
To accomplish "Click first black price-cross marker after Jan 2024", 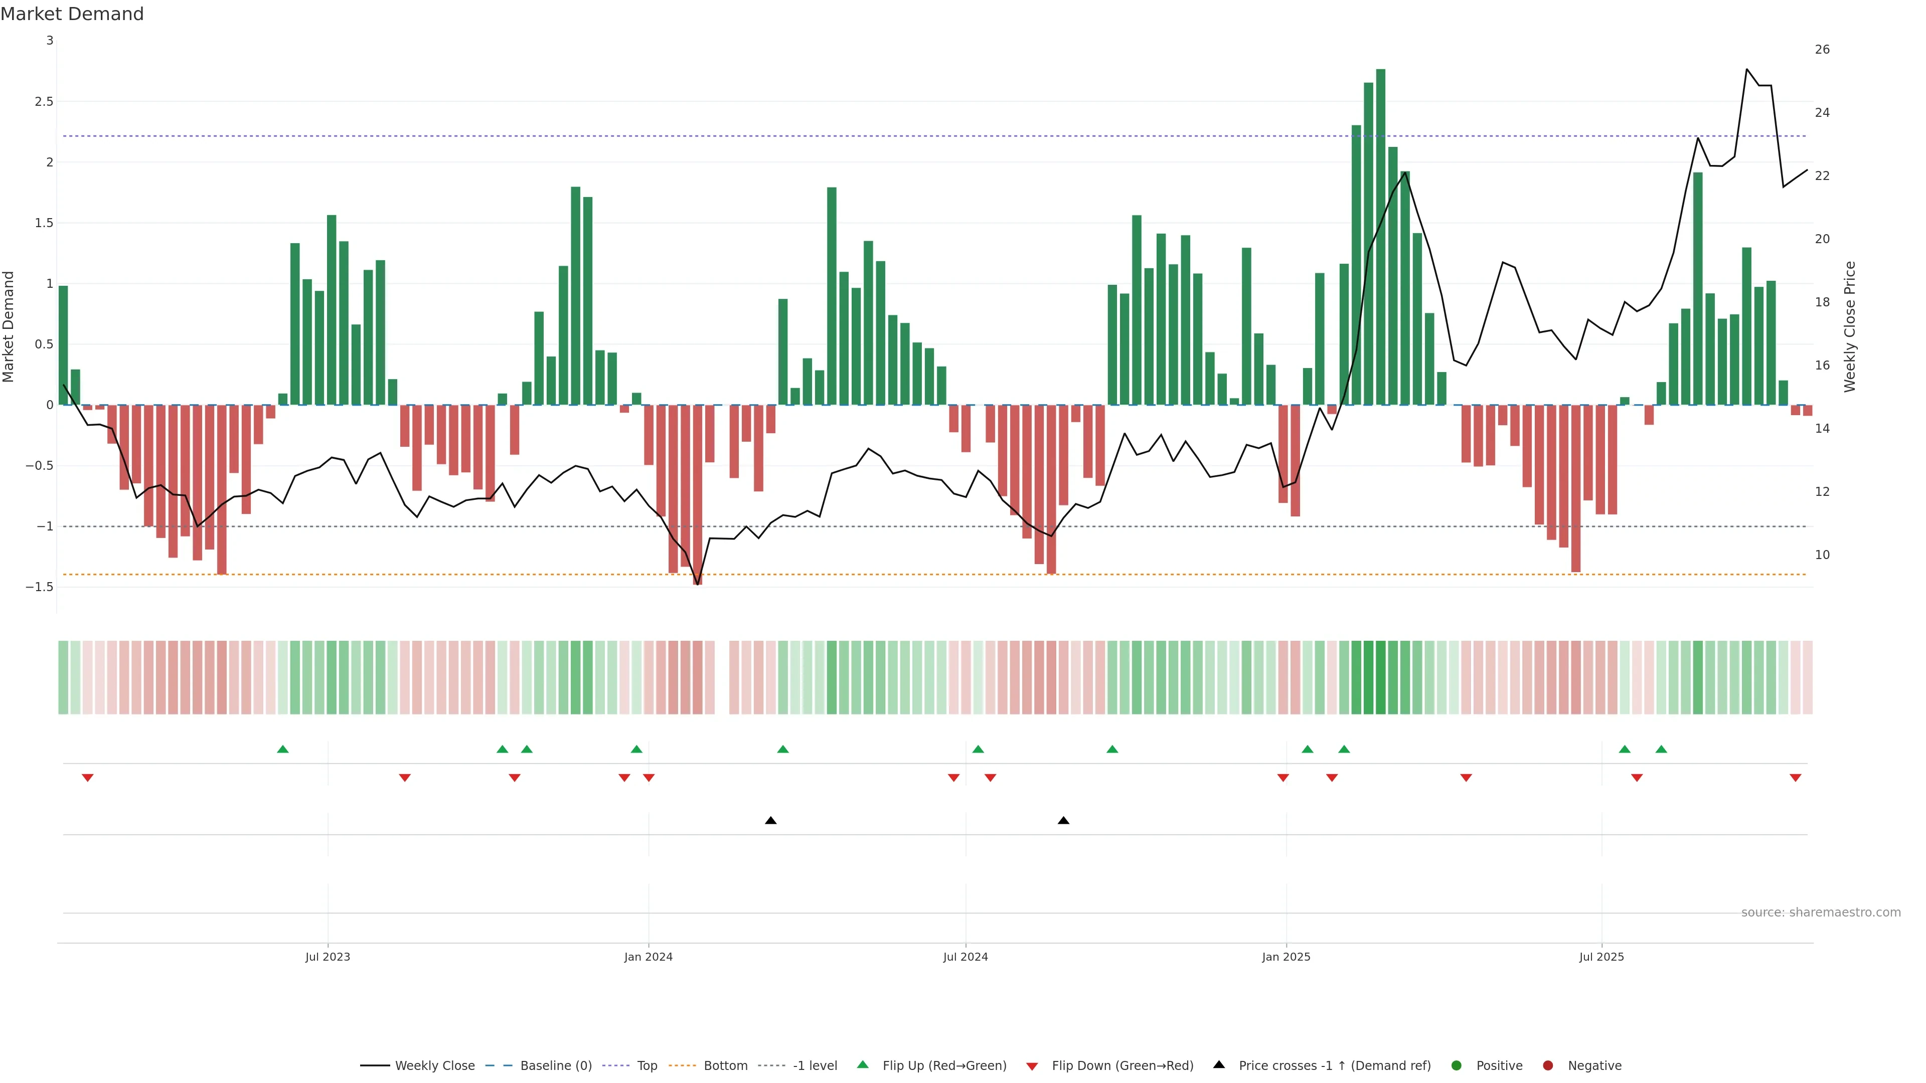I will click(771, 821).
